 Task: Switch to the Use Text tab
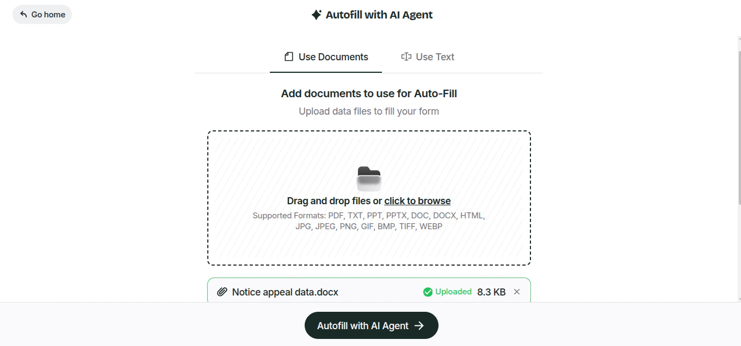(428, 56)
